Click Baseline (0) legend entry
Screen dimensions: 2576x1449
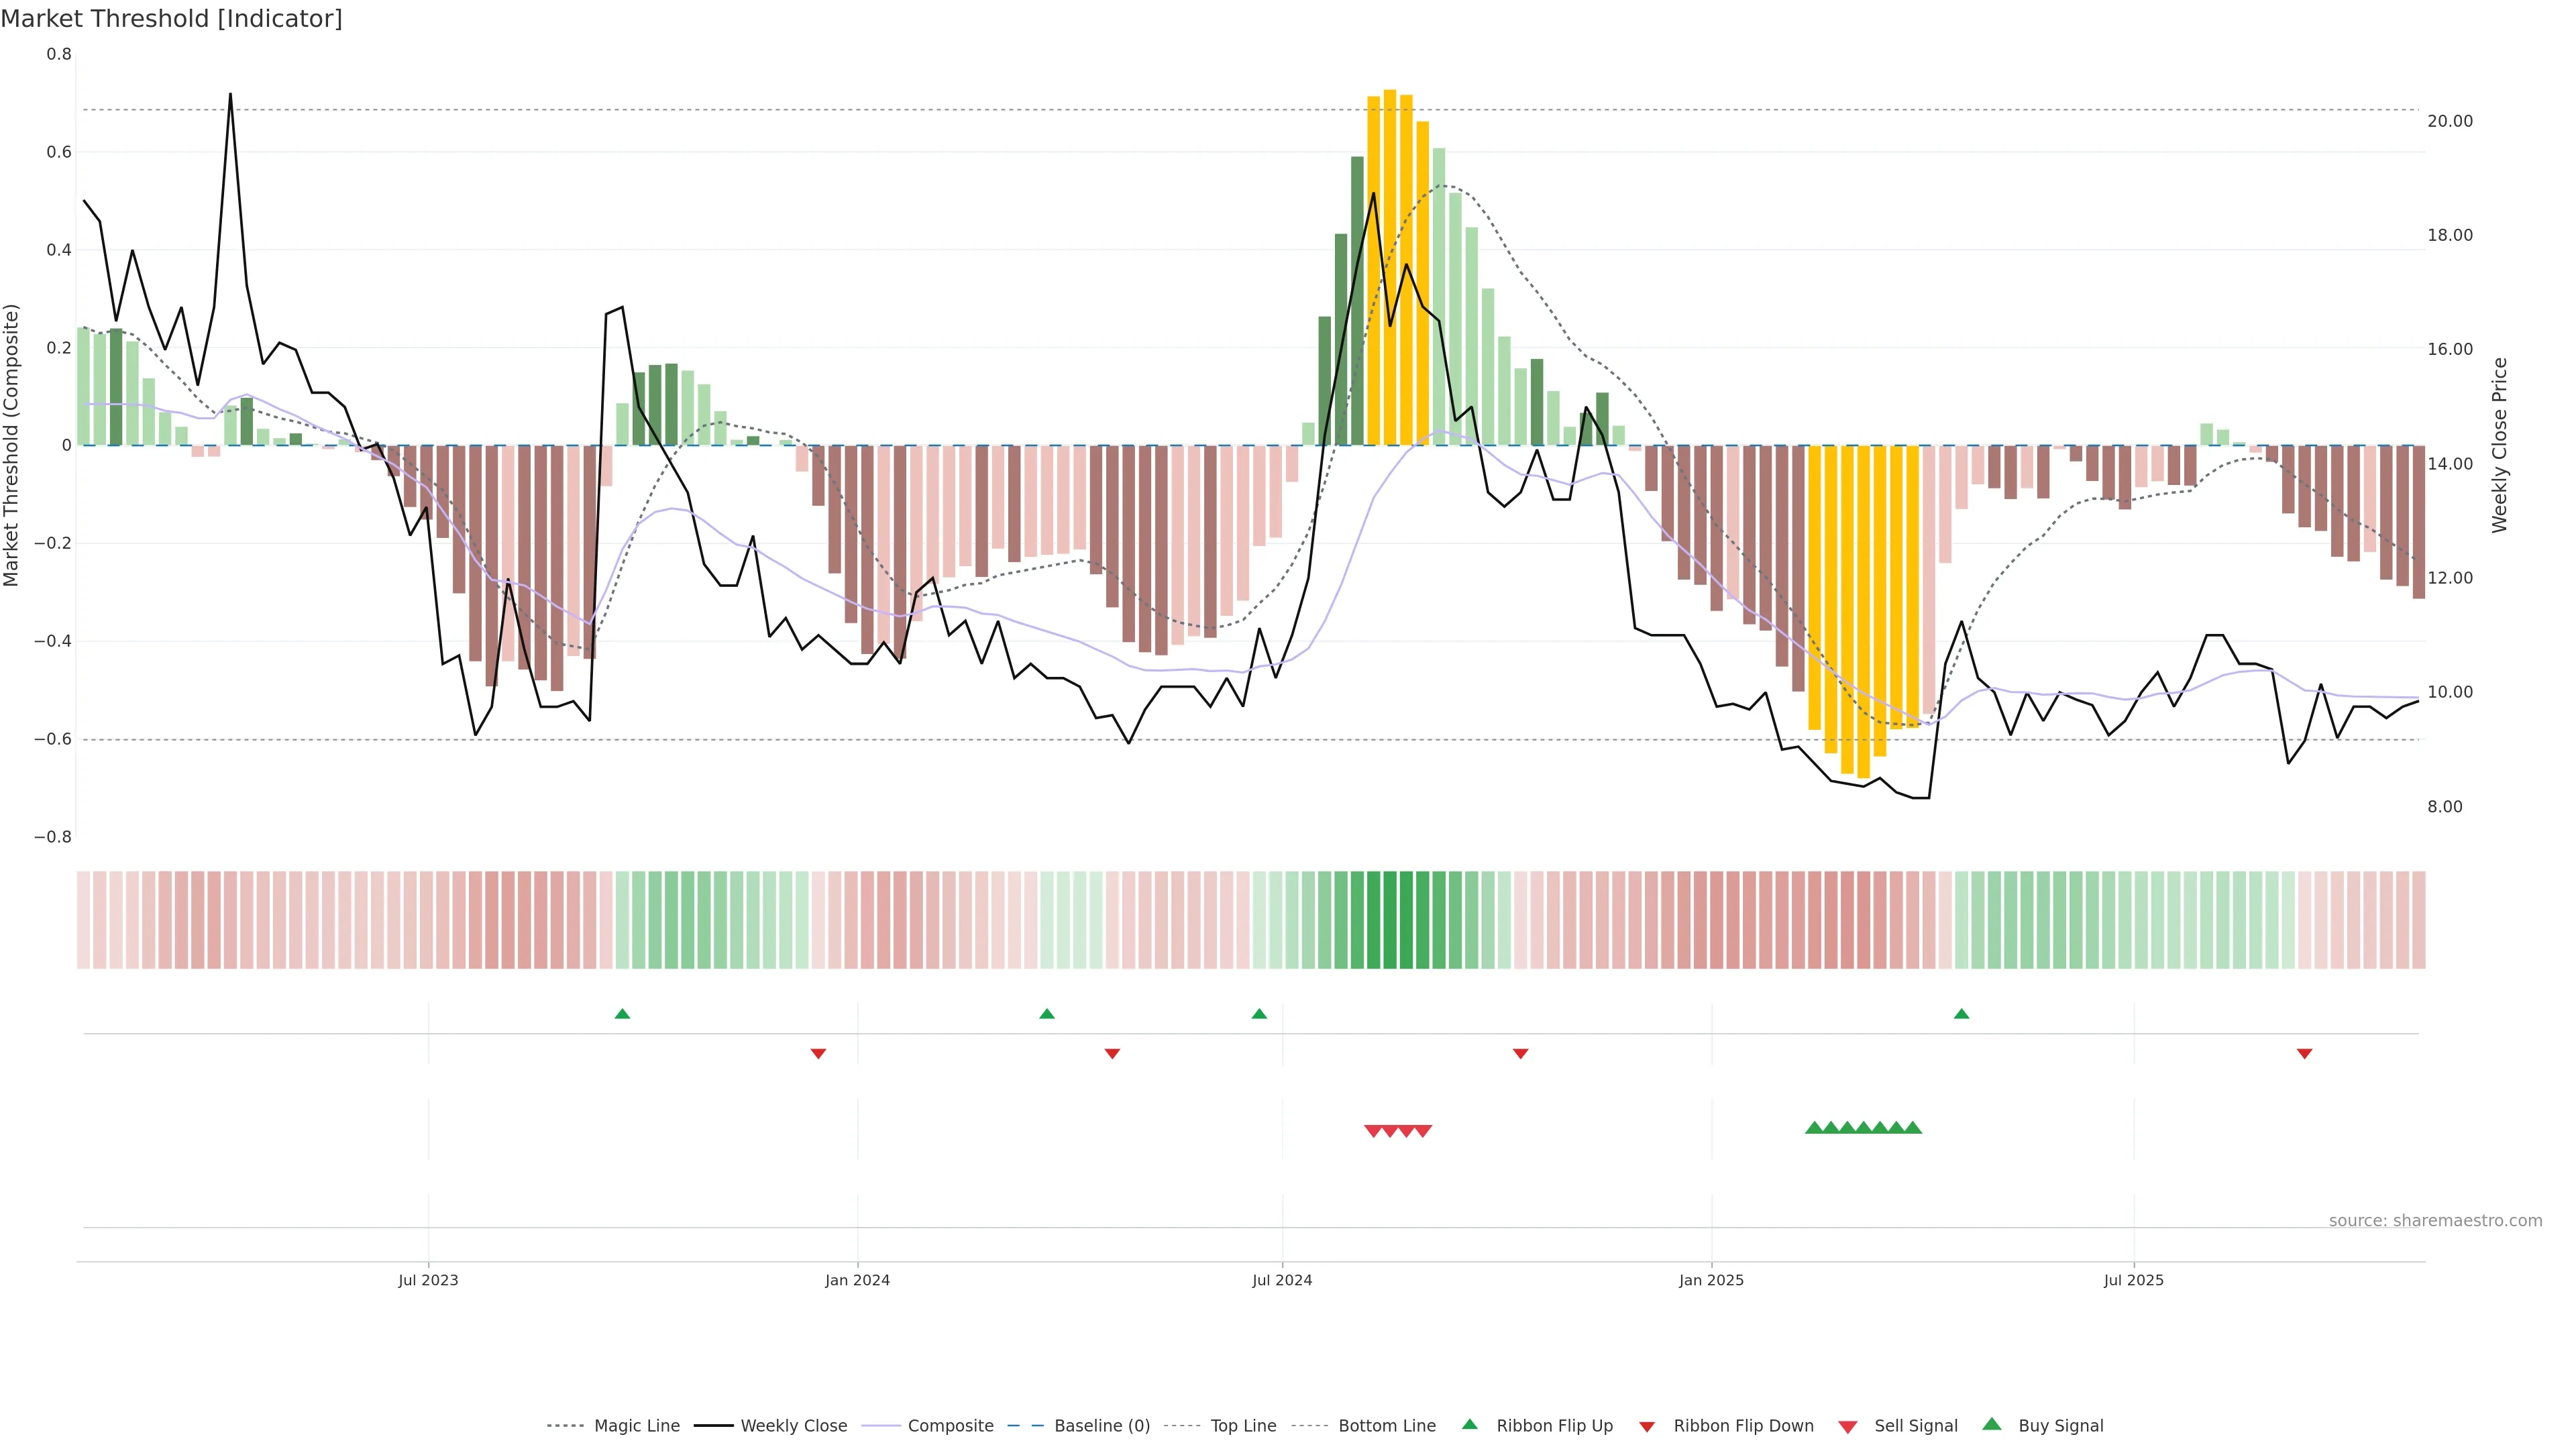coord(1101,1426)
